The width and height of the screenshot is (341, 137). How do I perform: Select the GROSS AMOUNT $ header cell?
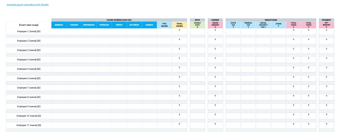215,25
